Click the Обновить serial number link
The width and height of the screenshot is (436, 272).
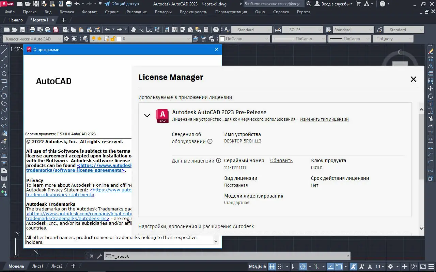click(x=281, y=160)
